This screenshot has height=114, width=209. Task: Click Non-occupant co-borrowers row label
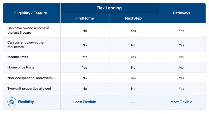(x=30, y=78)
